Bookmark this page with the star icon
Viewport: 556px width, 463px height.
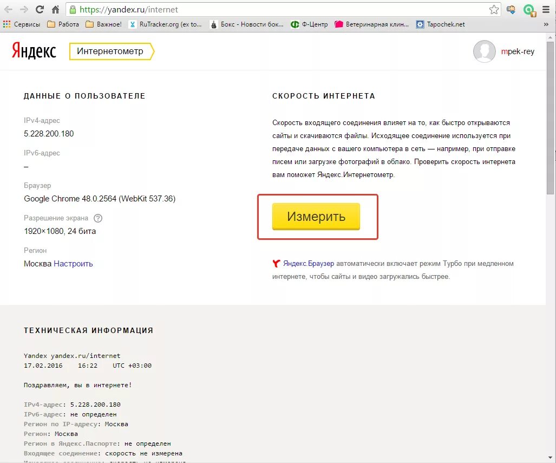[494, 10]
